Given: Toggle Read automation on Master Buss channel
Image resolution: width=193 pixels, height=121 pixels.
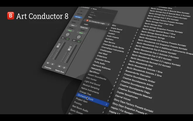Looking at the screenshot, I should (81, 33).
